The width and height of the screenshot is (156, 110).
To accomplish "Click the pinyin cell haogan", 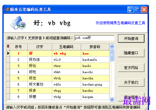I will [x=95, y=97].
